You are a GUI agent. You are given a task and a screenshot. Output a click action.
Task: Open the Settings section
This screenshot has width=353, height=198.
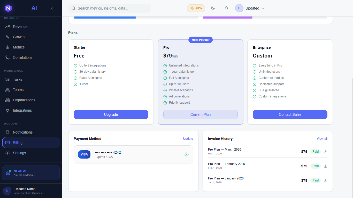pyautogui.click(x=19, y=153)
